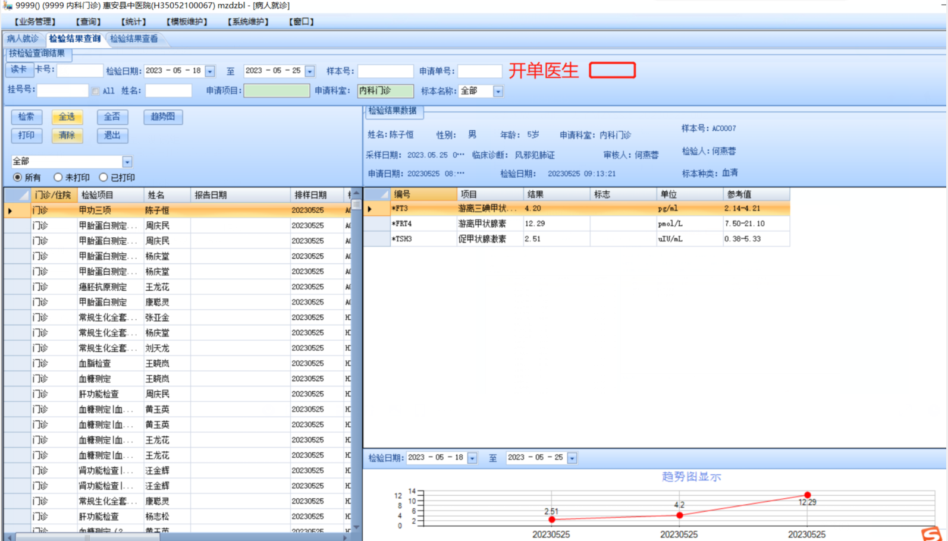This screenshot has height=541, width=948.
Task: Select the 已打印 radio button
Action: [103, 177]
